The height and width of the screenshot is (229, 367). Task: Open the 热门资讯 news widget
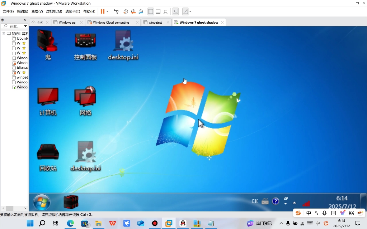tap(259, 223)
